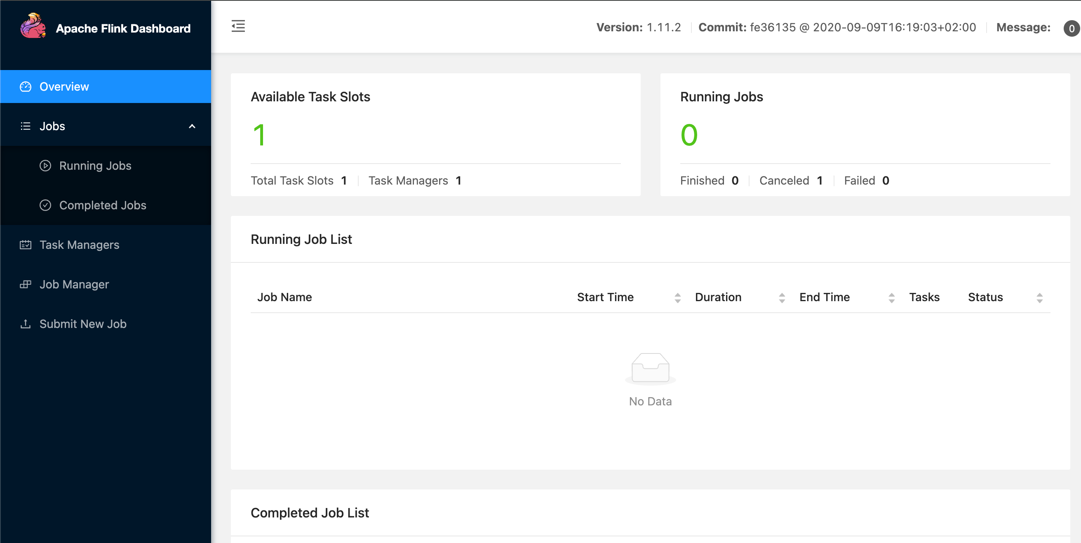Collapse the sidebar with menu-fold icon
This screenshot has width=1081, height=543.
(x=238, y=26)
